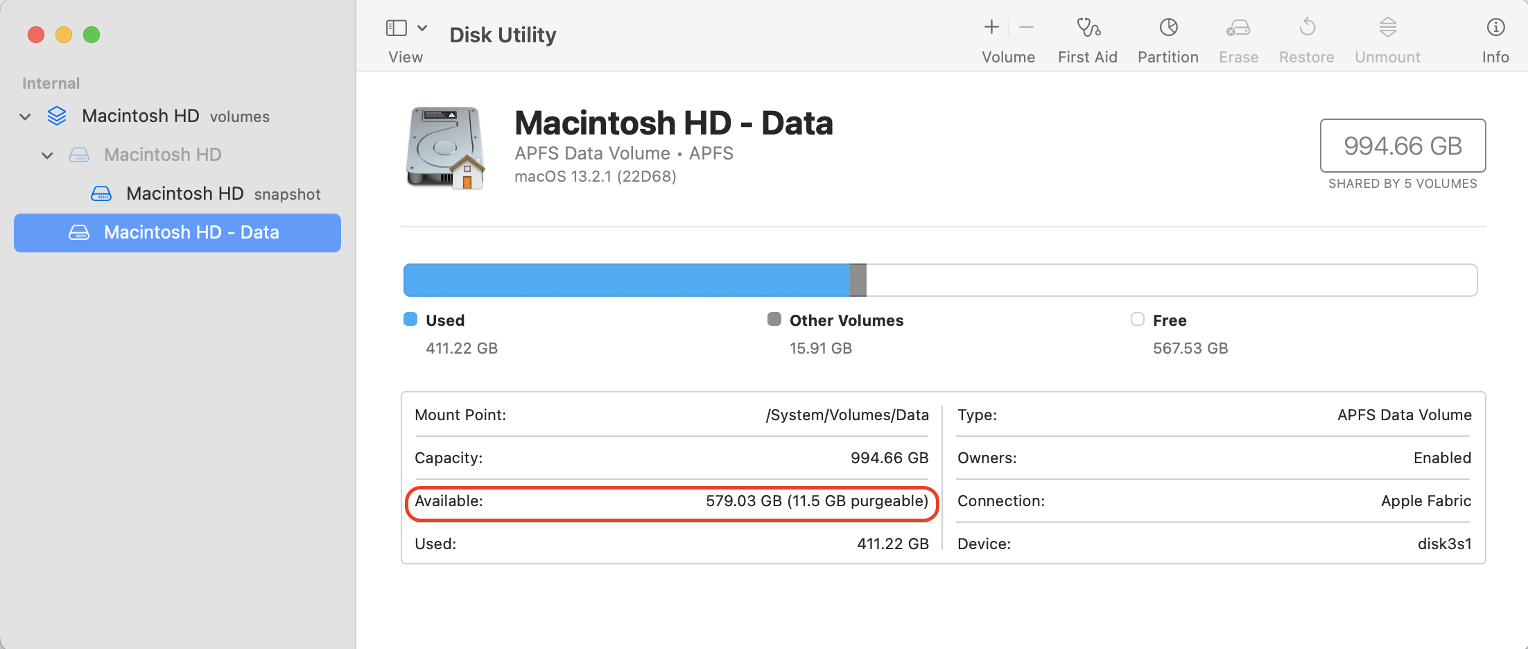Click the Restore arrow icon

click(1307, 28)
